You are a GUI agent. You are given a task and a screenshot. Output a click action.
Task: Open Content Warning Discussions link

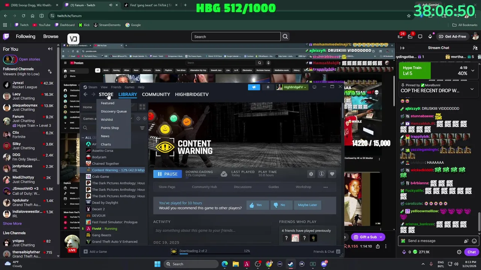pyautogui.click(x=243, y=187)
